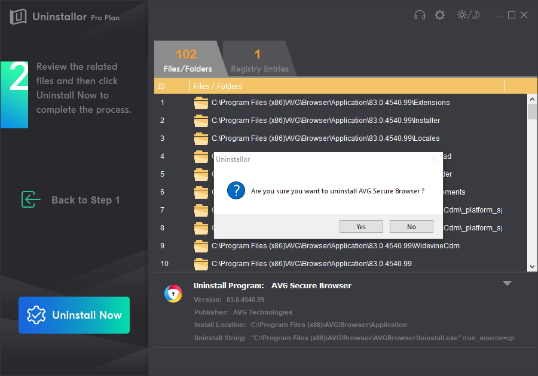Click folder icon in row 7

coord(201,210)
